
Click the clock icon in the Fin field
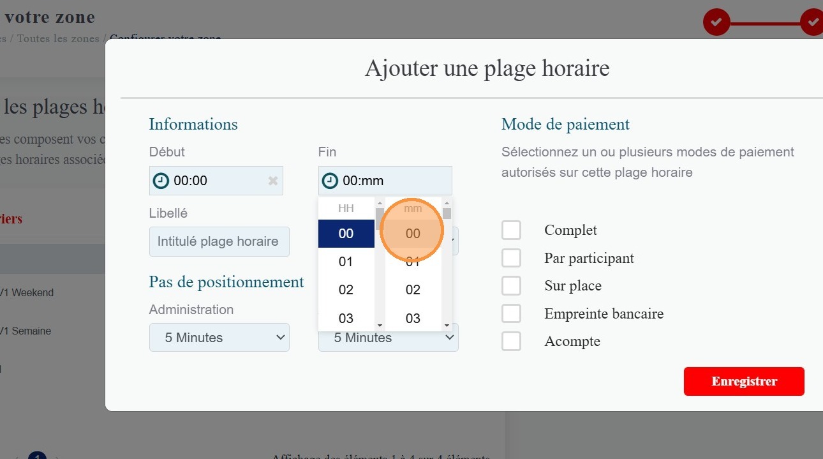click(x=330, y=181)
